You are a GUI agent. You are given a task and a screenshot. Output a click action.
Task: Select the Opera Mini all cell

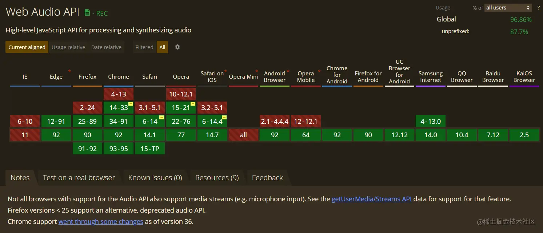(243, 135)
